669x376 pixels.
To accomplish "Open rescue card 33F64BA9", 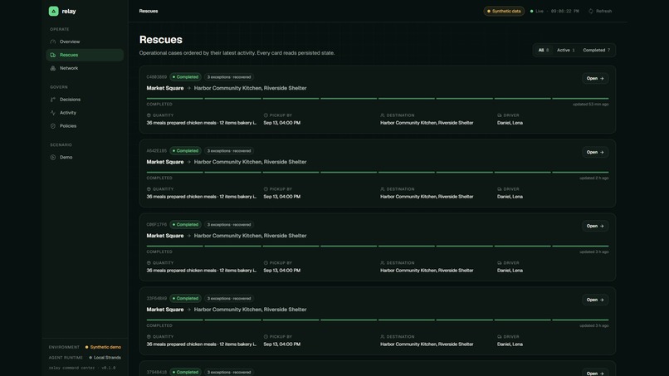I will [x=595, y=300].
